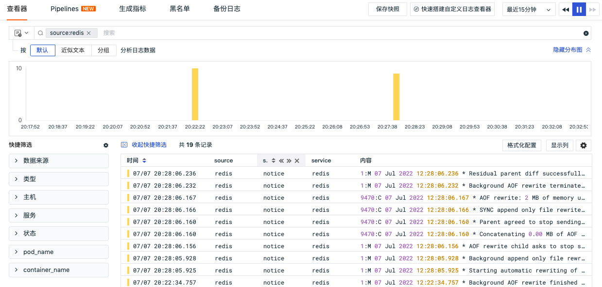The width and height of the screenshot is (602, 287).
Task: Open log row at 20:28:05.928
Action: (x=356, y=258)
